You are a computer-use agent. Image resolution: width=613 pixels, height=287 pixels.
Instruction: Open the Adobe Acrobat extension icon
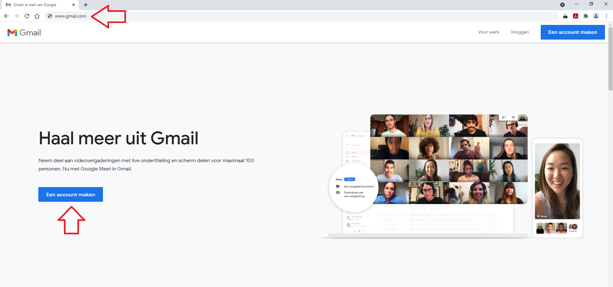point(576,16)
